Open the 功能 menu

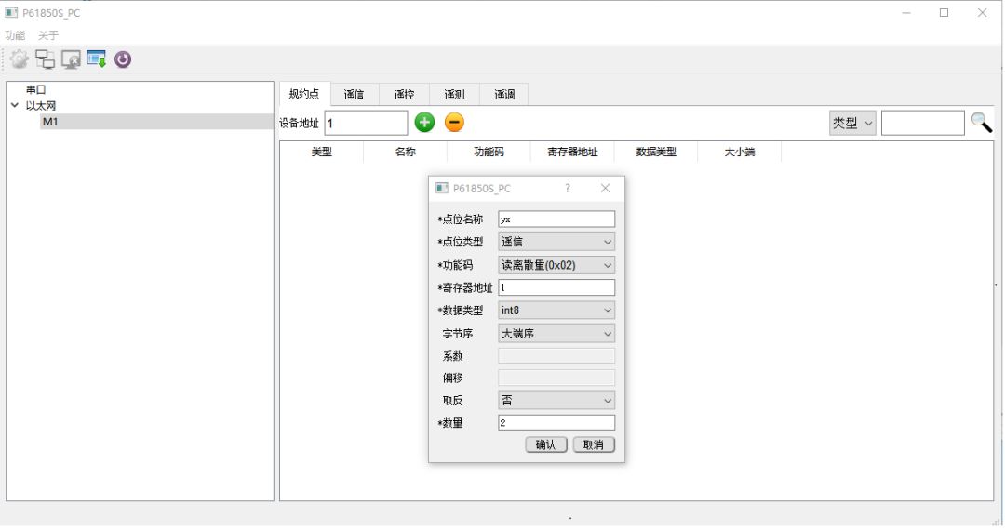point(16,35)
